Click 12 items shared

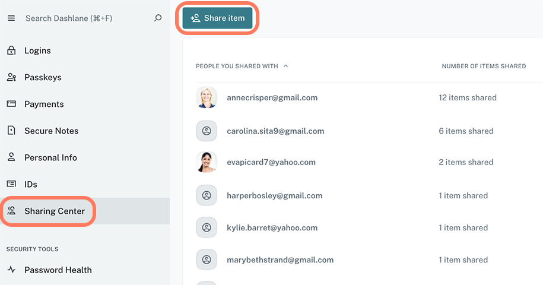pyautogui.click(x=468, y=97)
